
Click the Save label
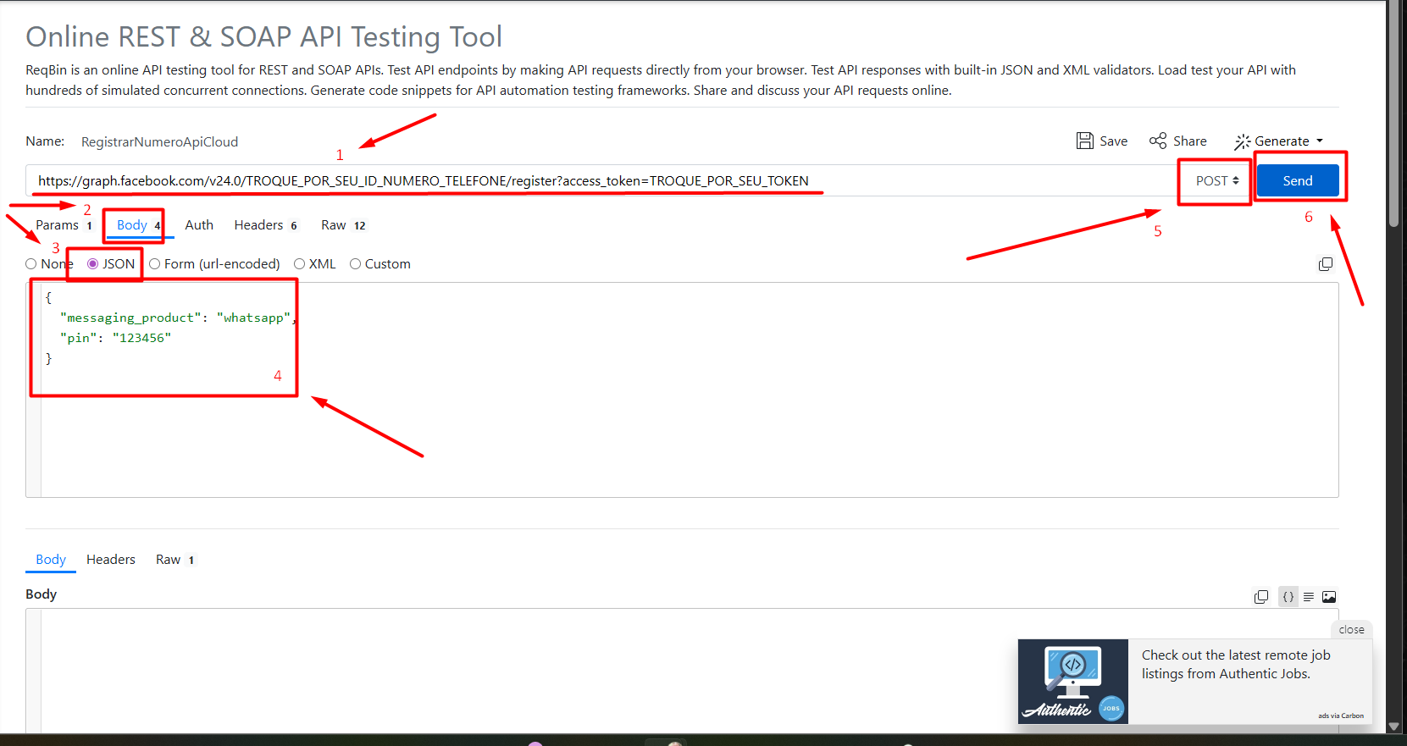[x=1113, y=141]
